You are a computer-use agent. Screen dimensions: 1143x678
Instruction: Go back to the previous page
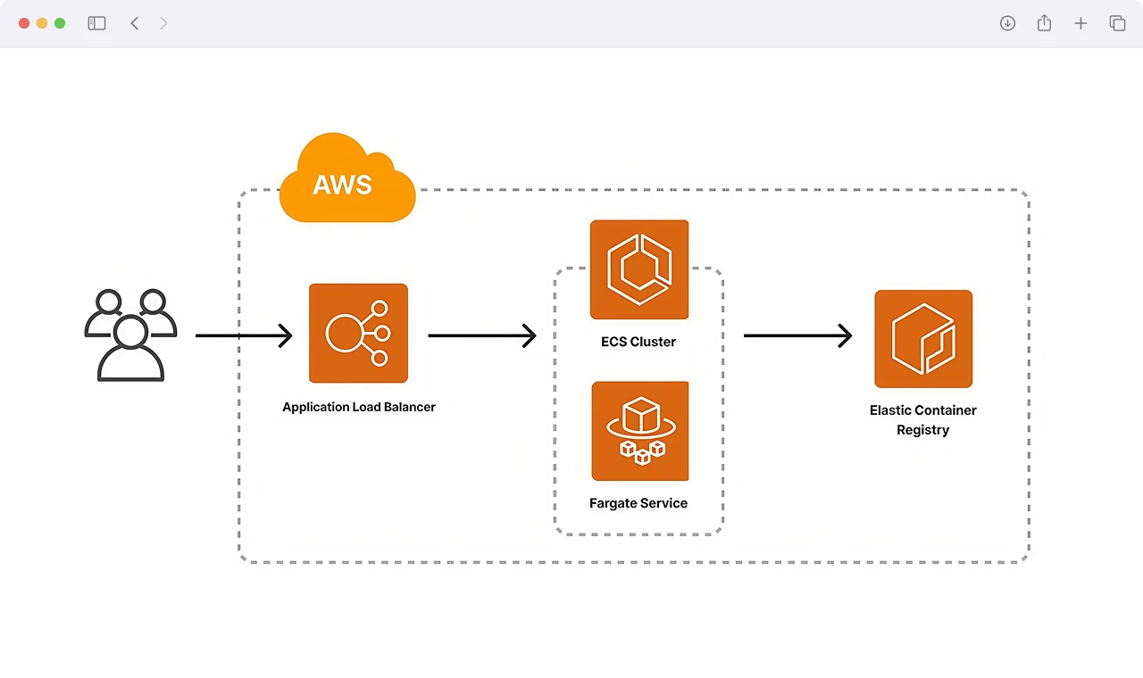135,23
